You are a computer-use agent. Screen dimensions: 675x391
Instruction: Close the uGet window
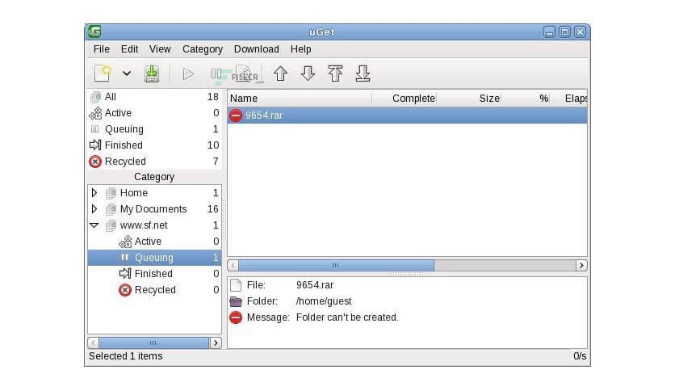(581, 32)
